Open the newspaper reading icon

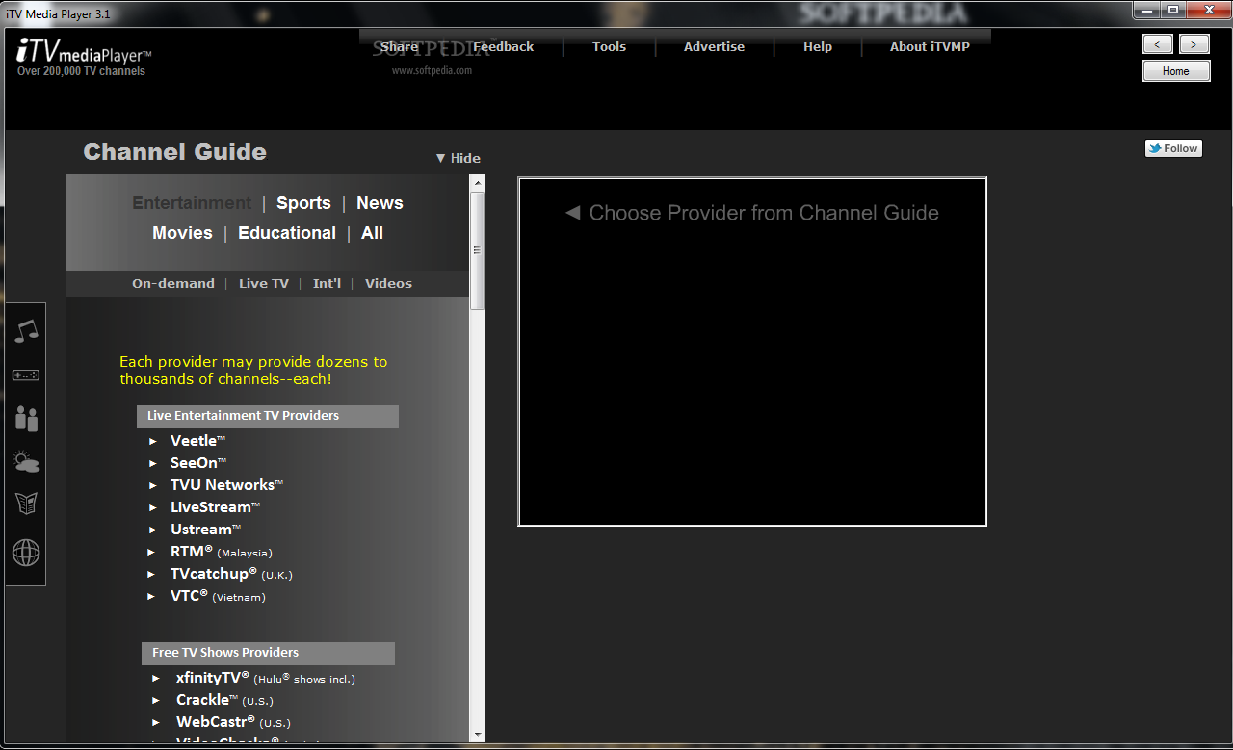pos(26,503)
